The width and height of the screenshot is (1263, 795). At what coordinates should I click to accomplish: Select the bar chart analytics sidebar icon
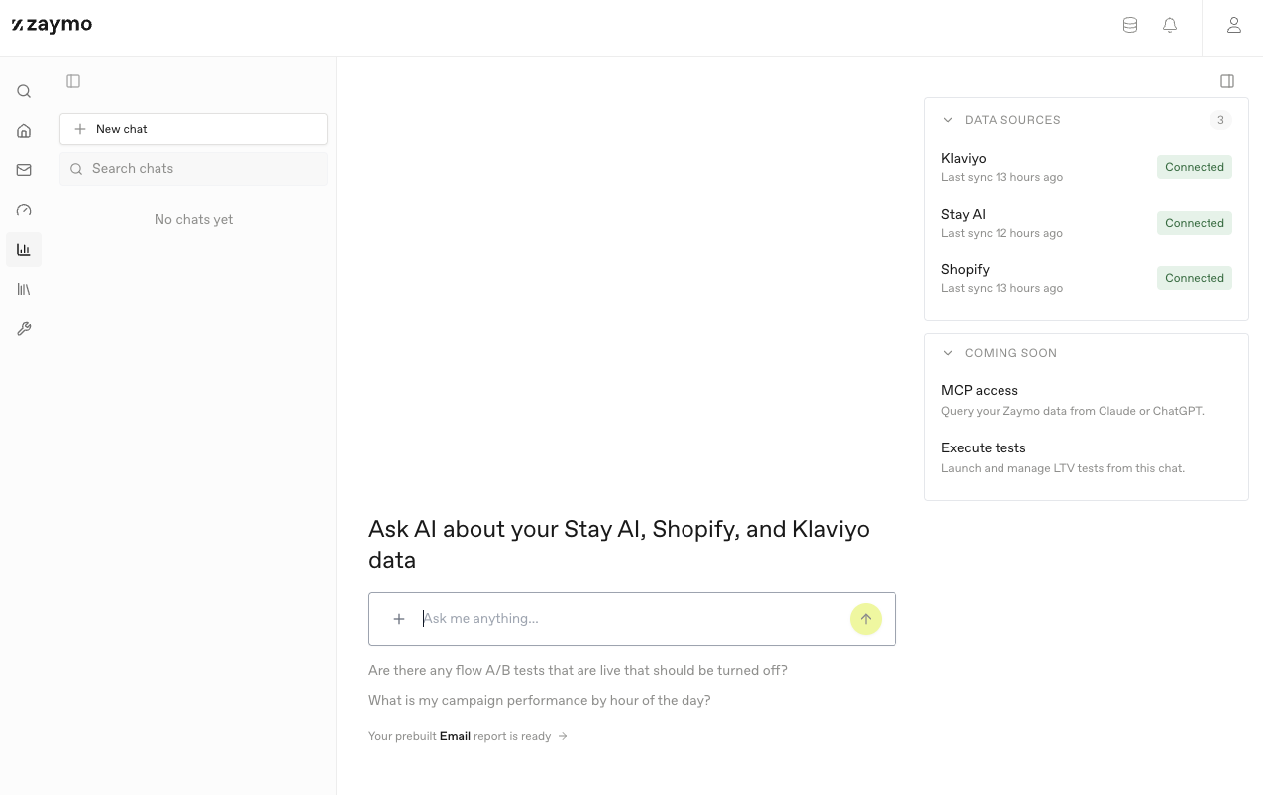click(24, 249)
